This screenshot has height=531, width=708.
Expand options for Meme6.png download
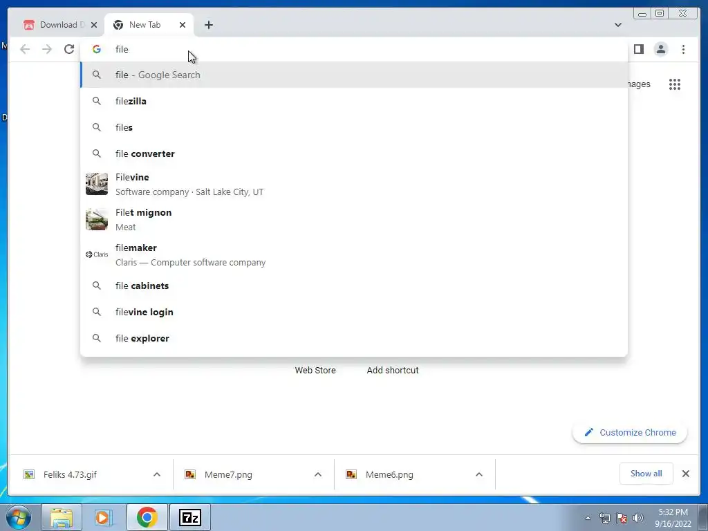[479, 474]
